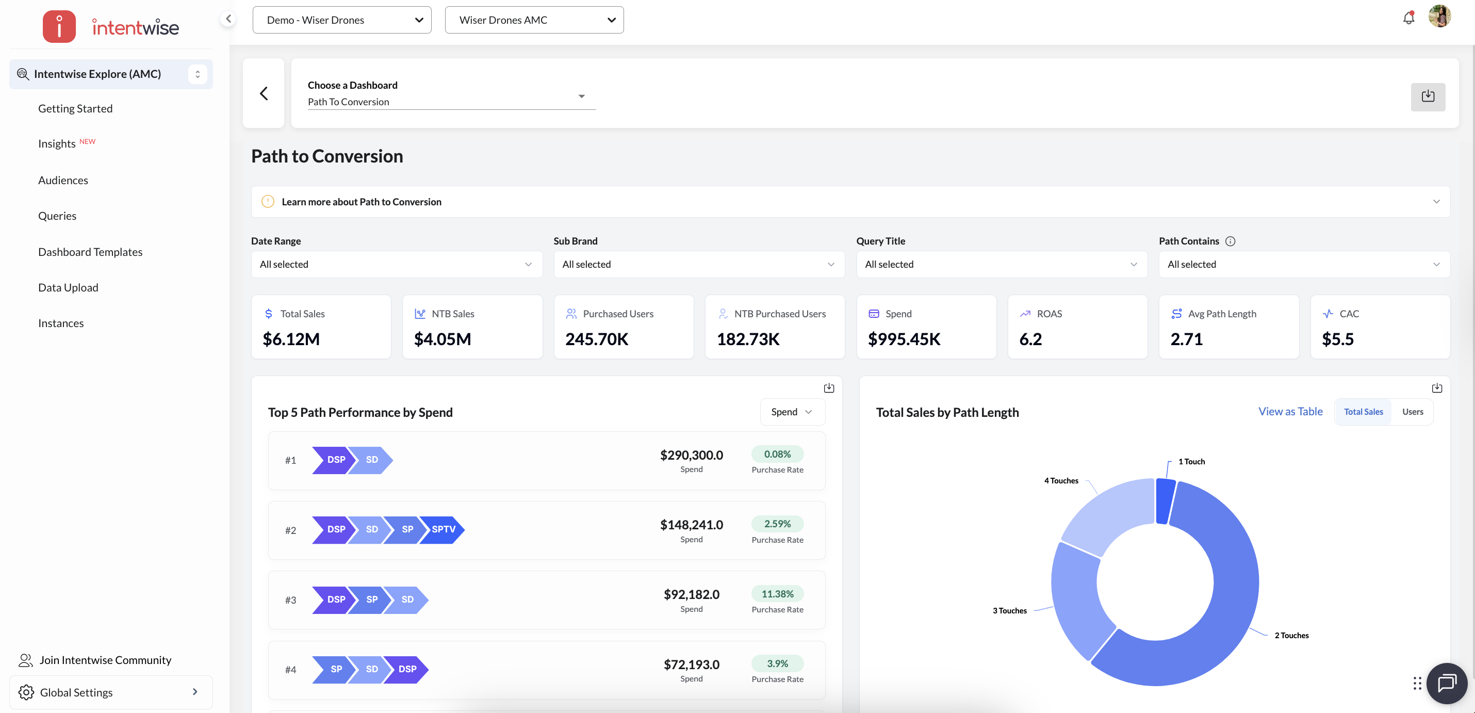
Task: Click the back arrow beside Choose a Dashboard
Action: [x=264, y=93]
